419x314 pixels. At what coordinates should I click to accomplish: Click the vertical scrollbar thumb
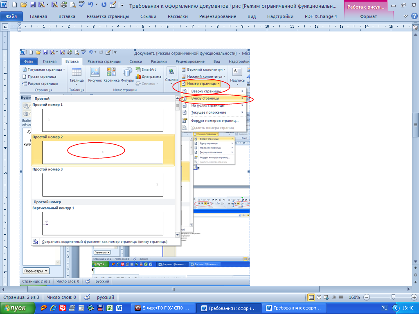[x=415, y=125]
